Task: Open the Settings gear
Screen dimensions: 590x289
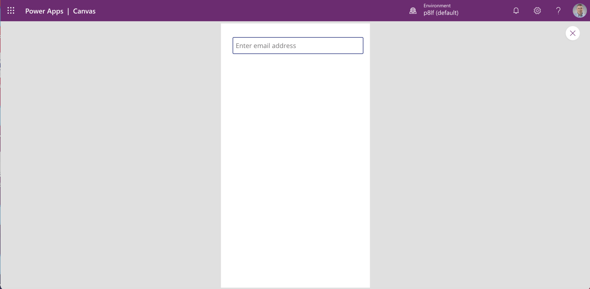Action: tap(537, 11)
